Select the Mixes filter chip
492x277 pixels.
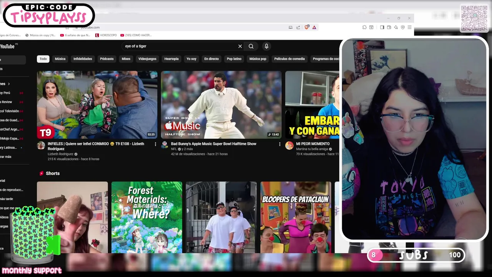click(x=126, y=59)
